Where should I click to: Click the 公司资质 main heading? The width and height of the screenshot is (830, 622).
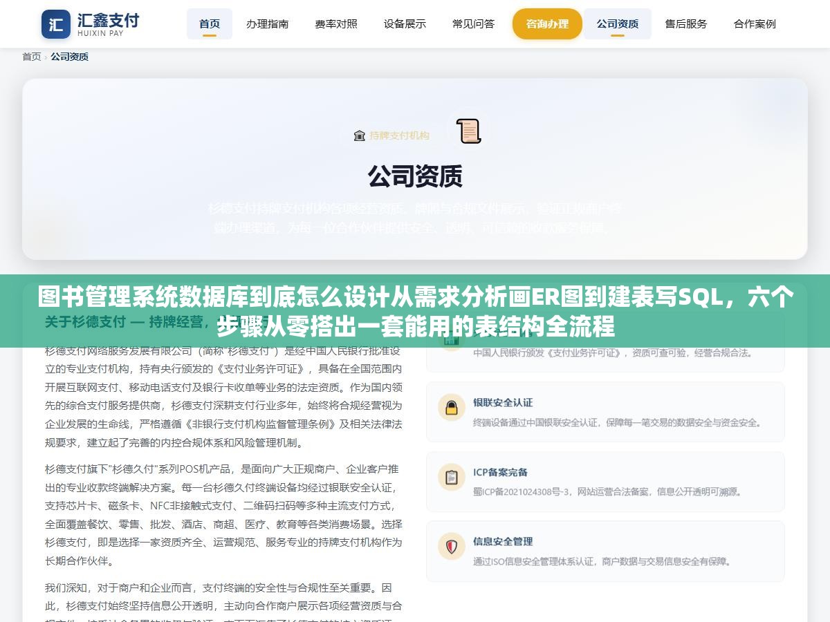pos(415,176)
